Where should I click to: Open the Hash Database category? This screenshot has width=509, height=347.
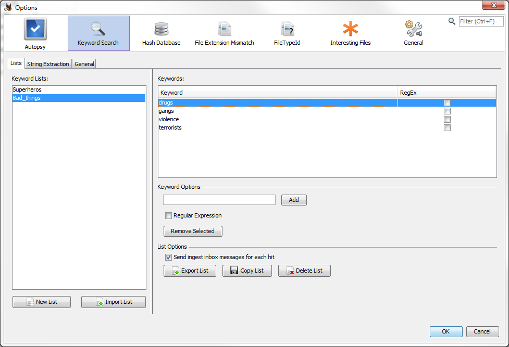point(161,34)
